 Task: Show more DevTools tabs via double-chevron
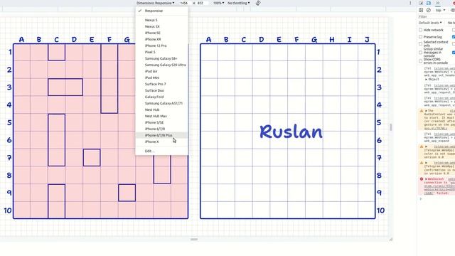pos(438,3)
